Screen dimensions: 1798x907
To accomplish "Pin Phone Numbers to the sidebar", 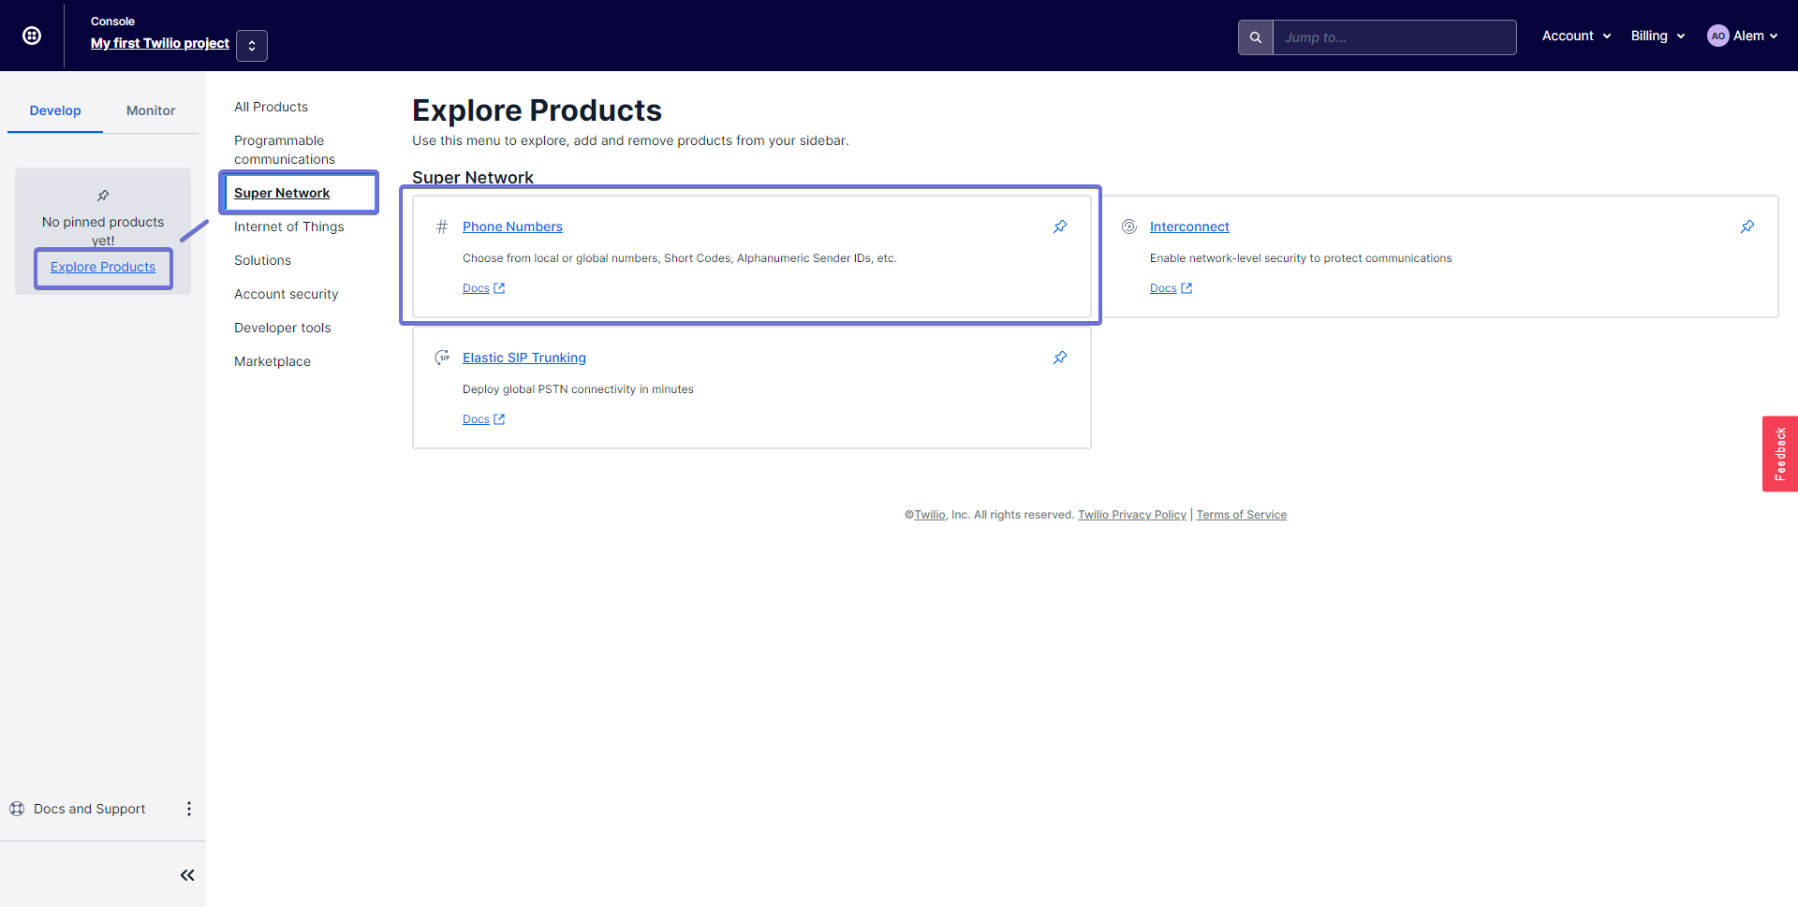I will tap(1060, 227).
